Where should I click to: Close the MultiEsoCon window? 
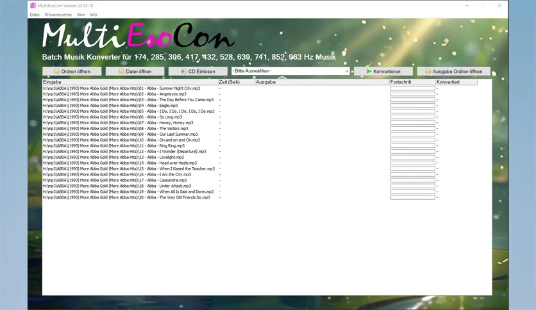click(x=499, y=6)
